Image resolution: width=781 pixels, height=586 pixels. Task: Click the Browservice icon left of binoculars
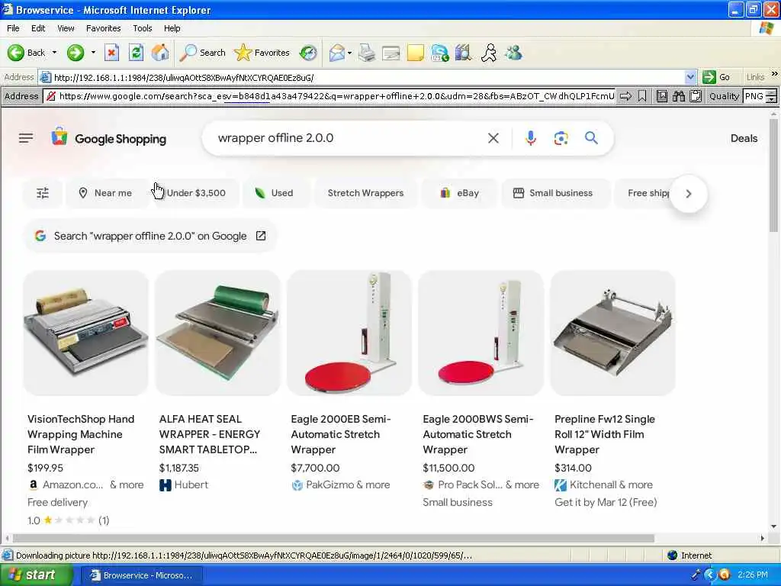point(661,96)
